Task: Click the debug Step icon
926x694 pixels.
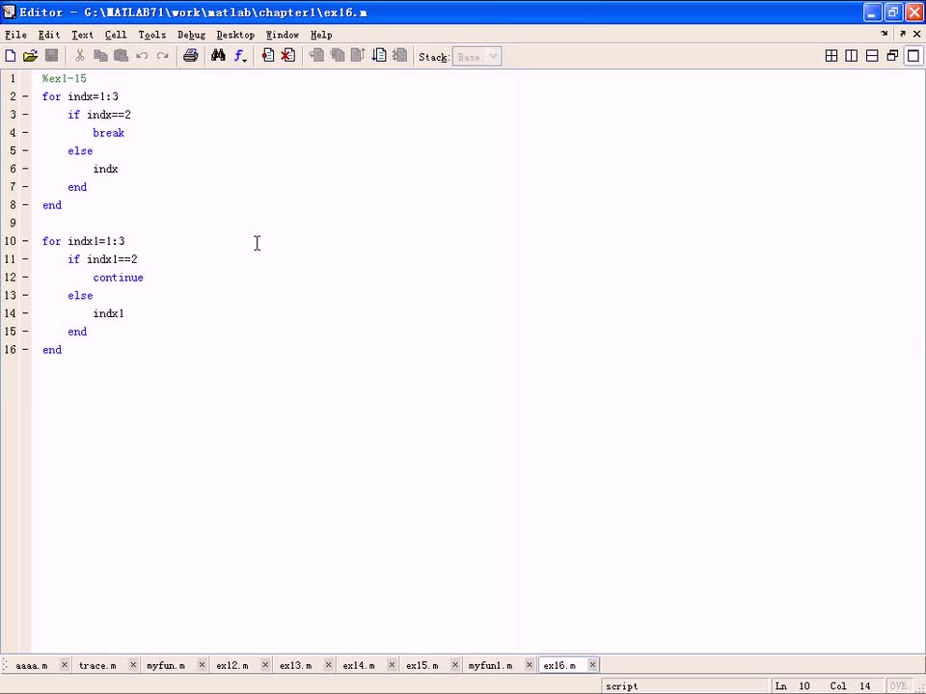Action: coord(316,56)
